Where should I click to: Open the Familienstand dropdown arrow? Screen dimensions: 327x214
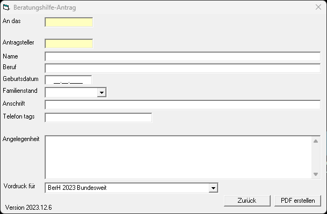tap(102, 92)
